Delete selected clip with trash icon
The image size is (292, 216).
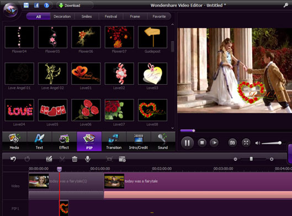tap(75, 159)
